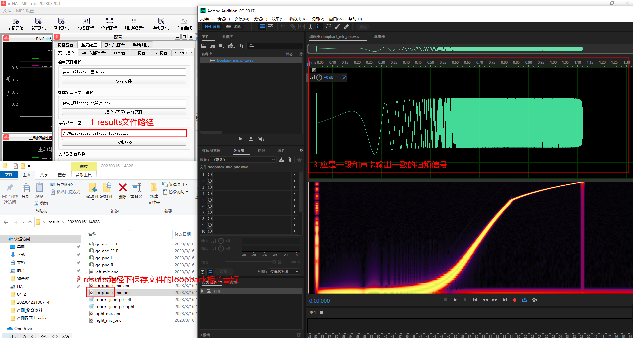The image size is (633, 338).
Task: Open the Effects menu in Audition
Action: [278, 19]
